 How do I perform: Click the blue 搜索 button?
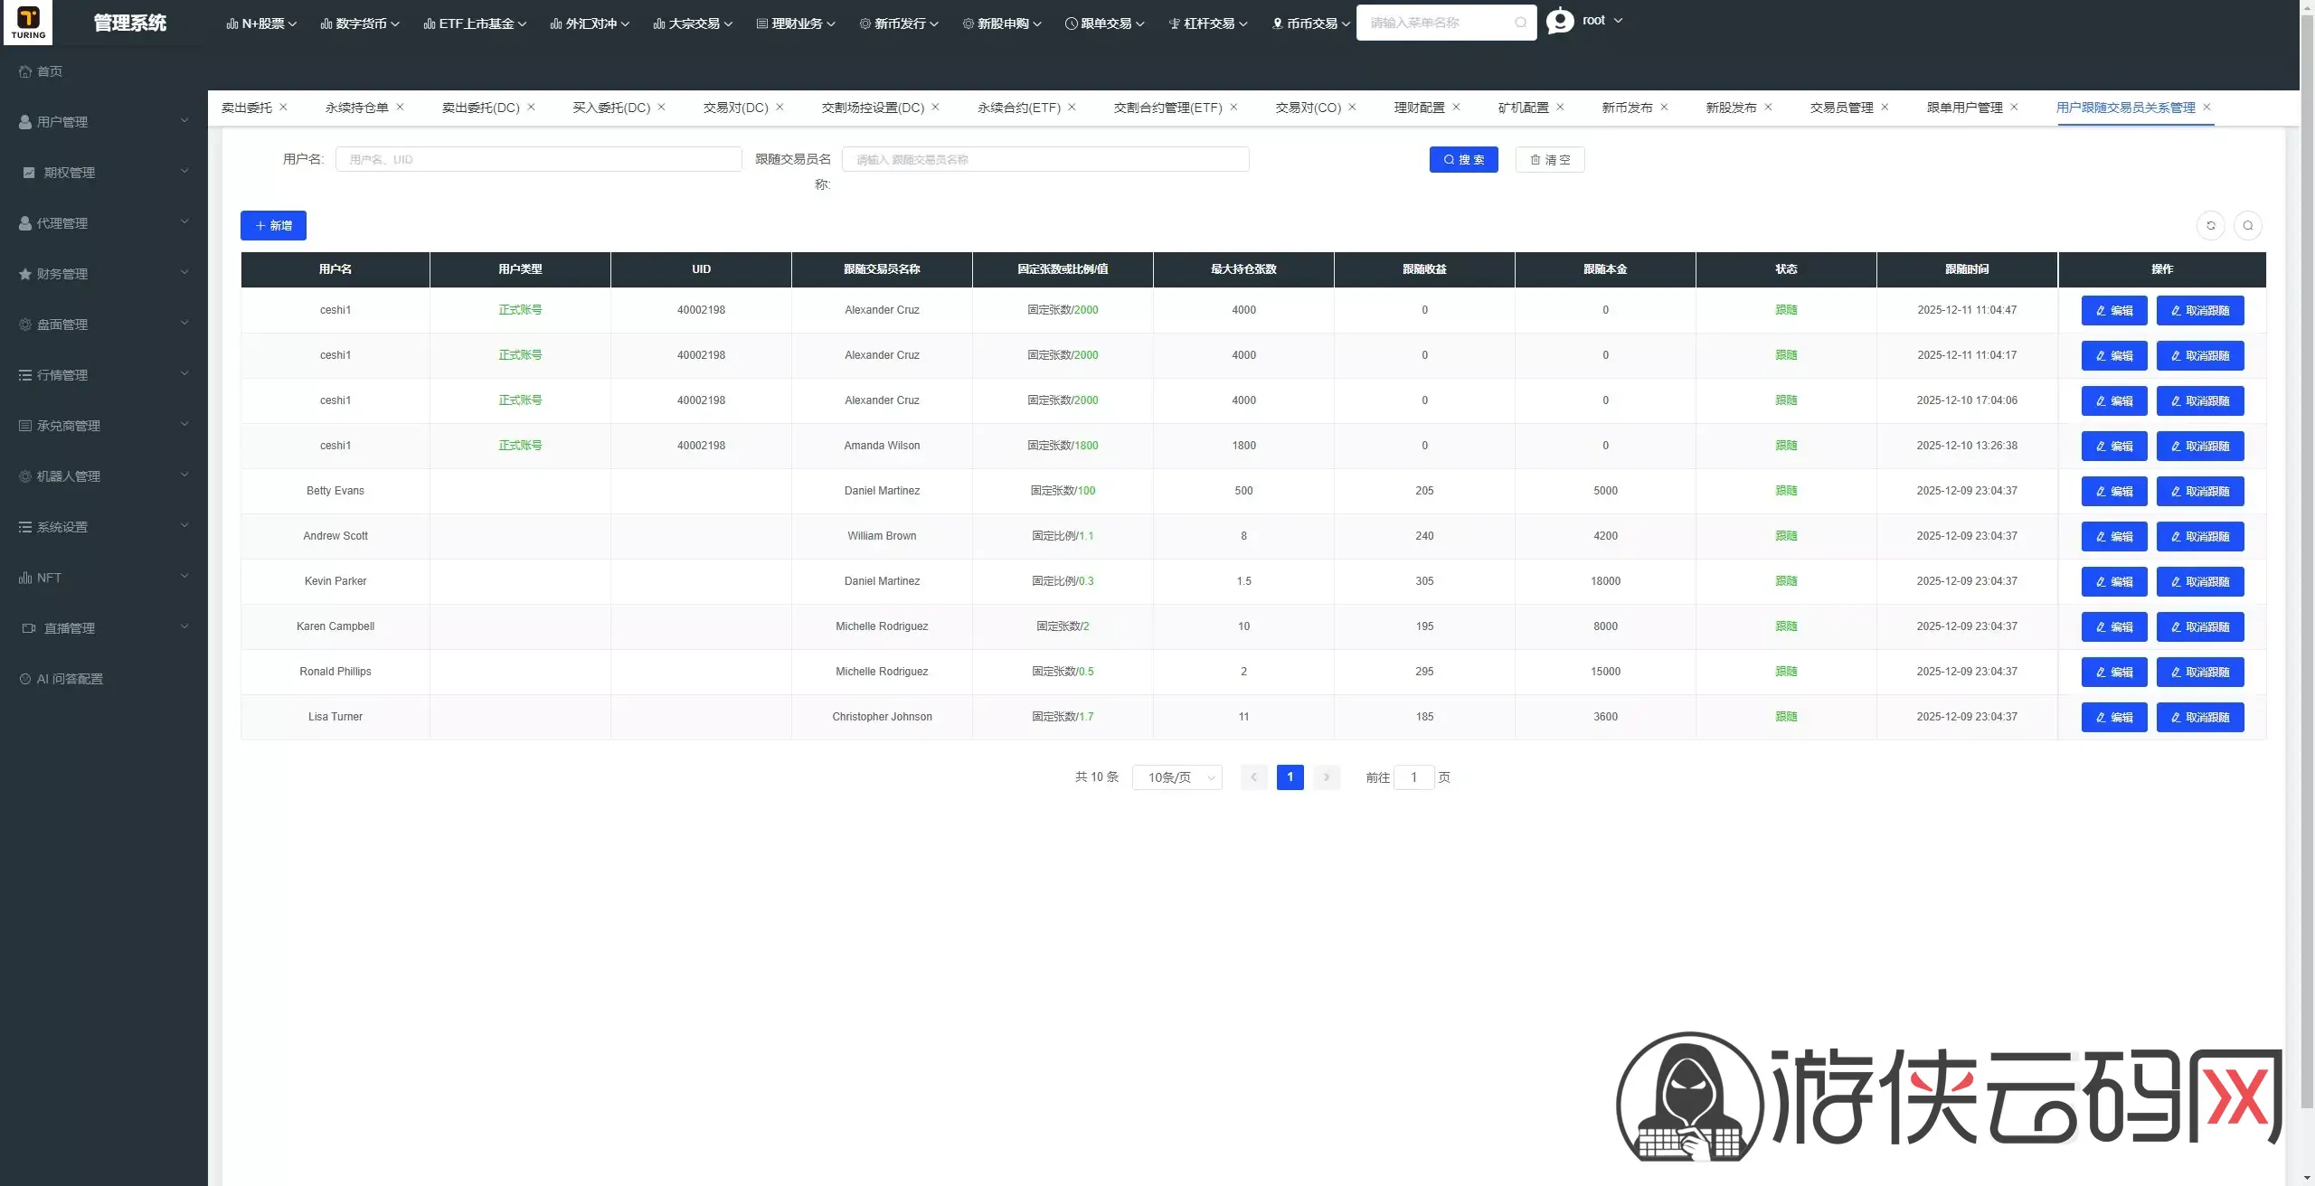[1463, 159]
